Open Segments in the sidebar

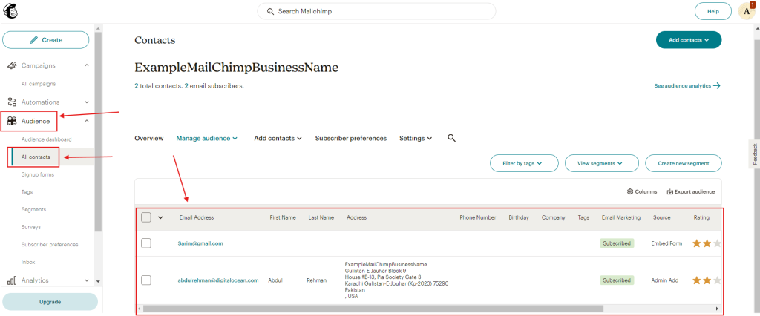pos(33,209)
